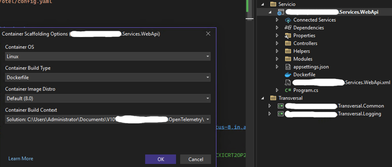The image size is (392, 167).
Task: Select Program.cs in Solution Explorer
Action: coord(306,90)
